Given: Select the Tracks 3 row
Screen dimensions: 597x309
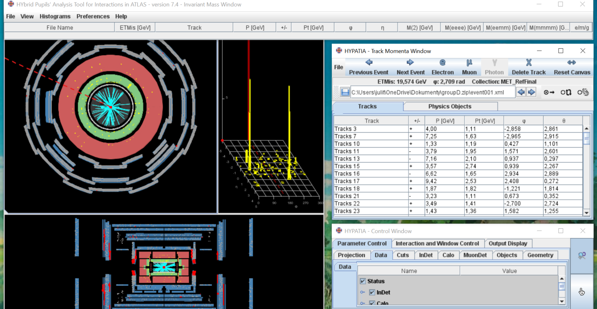Looking at the screenshot, I should click(x=458, y=129).
